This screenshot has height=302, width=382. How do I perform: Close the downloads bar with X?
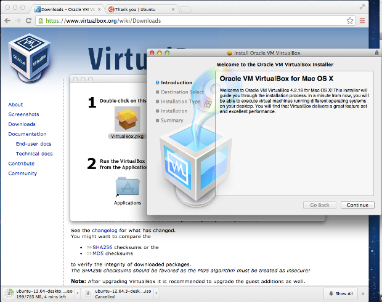coord(363,294)
